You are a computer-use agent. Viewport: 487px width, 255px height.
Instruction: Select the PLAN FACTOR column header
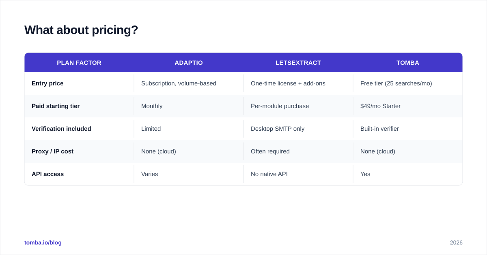pos(79,63)
